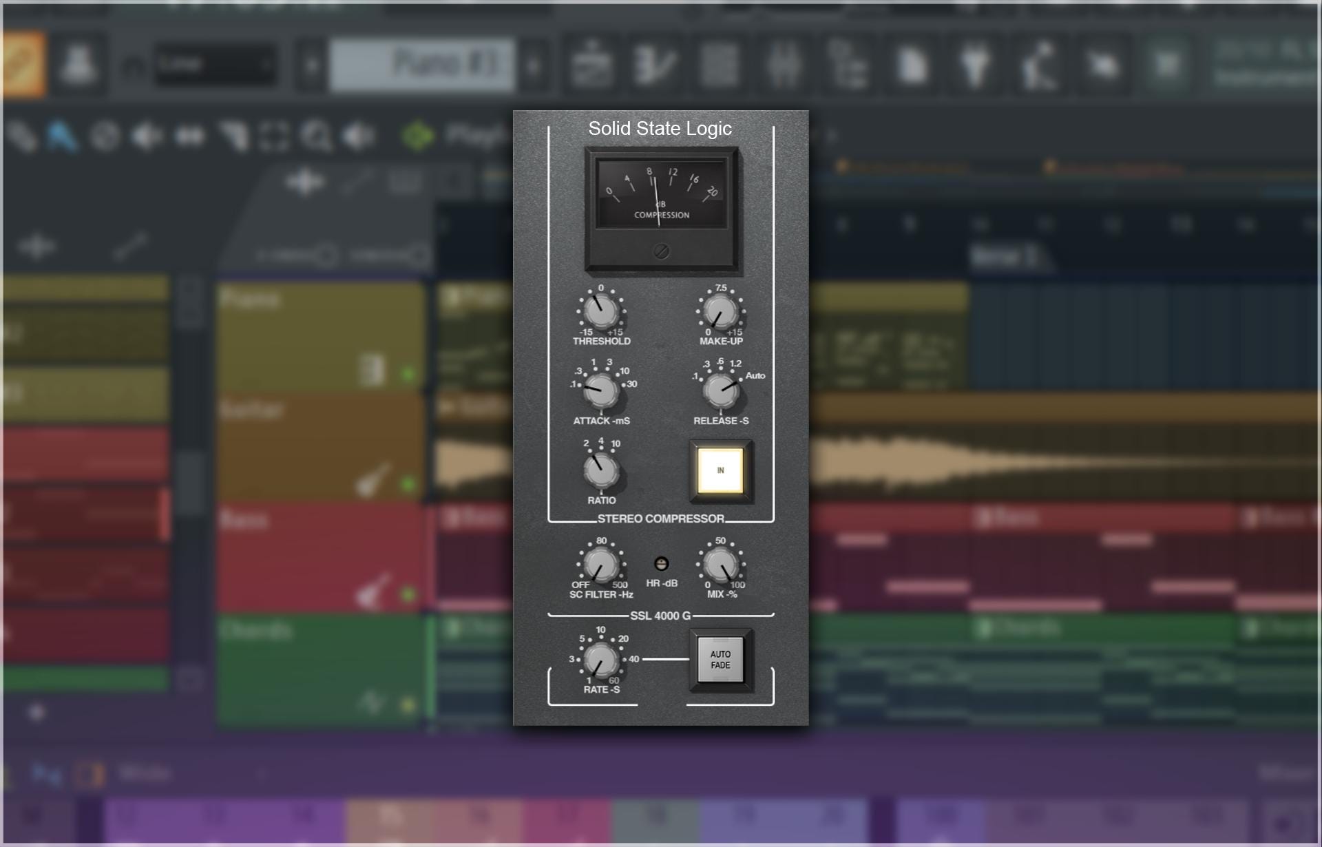
Task: Open the Piano #1 pattern selector behind
Action: click(422, 65)
